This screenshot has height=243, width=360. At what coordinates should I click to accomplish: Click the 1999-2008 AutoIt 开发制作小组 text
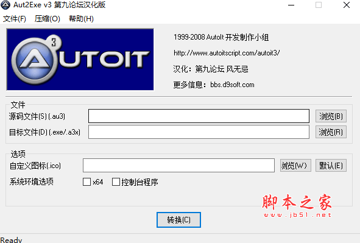(221, 37)
